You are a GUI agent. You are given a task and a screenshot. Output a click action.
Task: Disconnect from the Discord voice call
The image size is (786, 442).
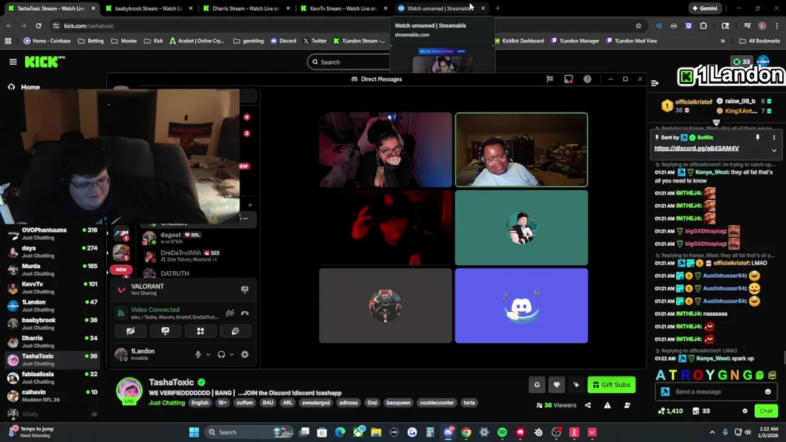click(x=244, y=313)
